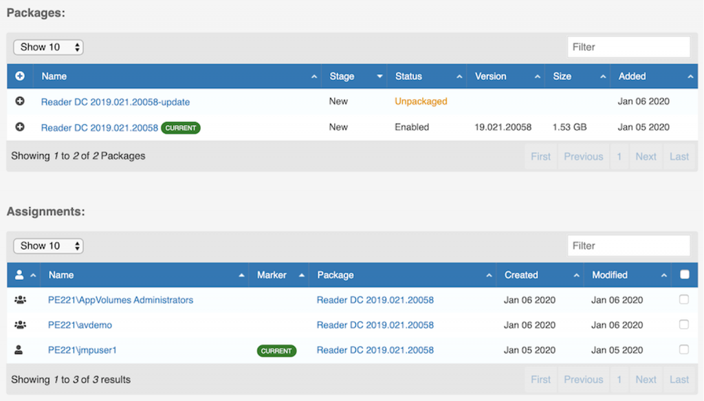Click the Filter field in Packages
This screenshot has height=401, width=704.
point(628,47)
